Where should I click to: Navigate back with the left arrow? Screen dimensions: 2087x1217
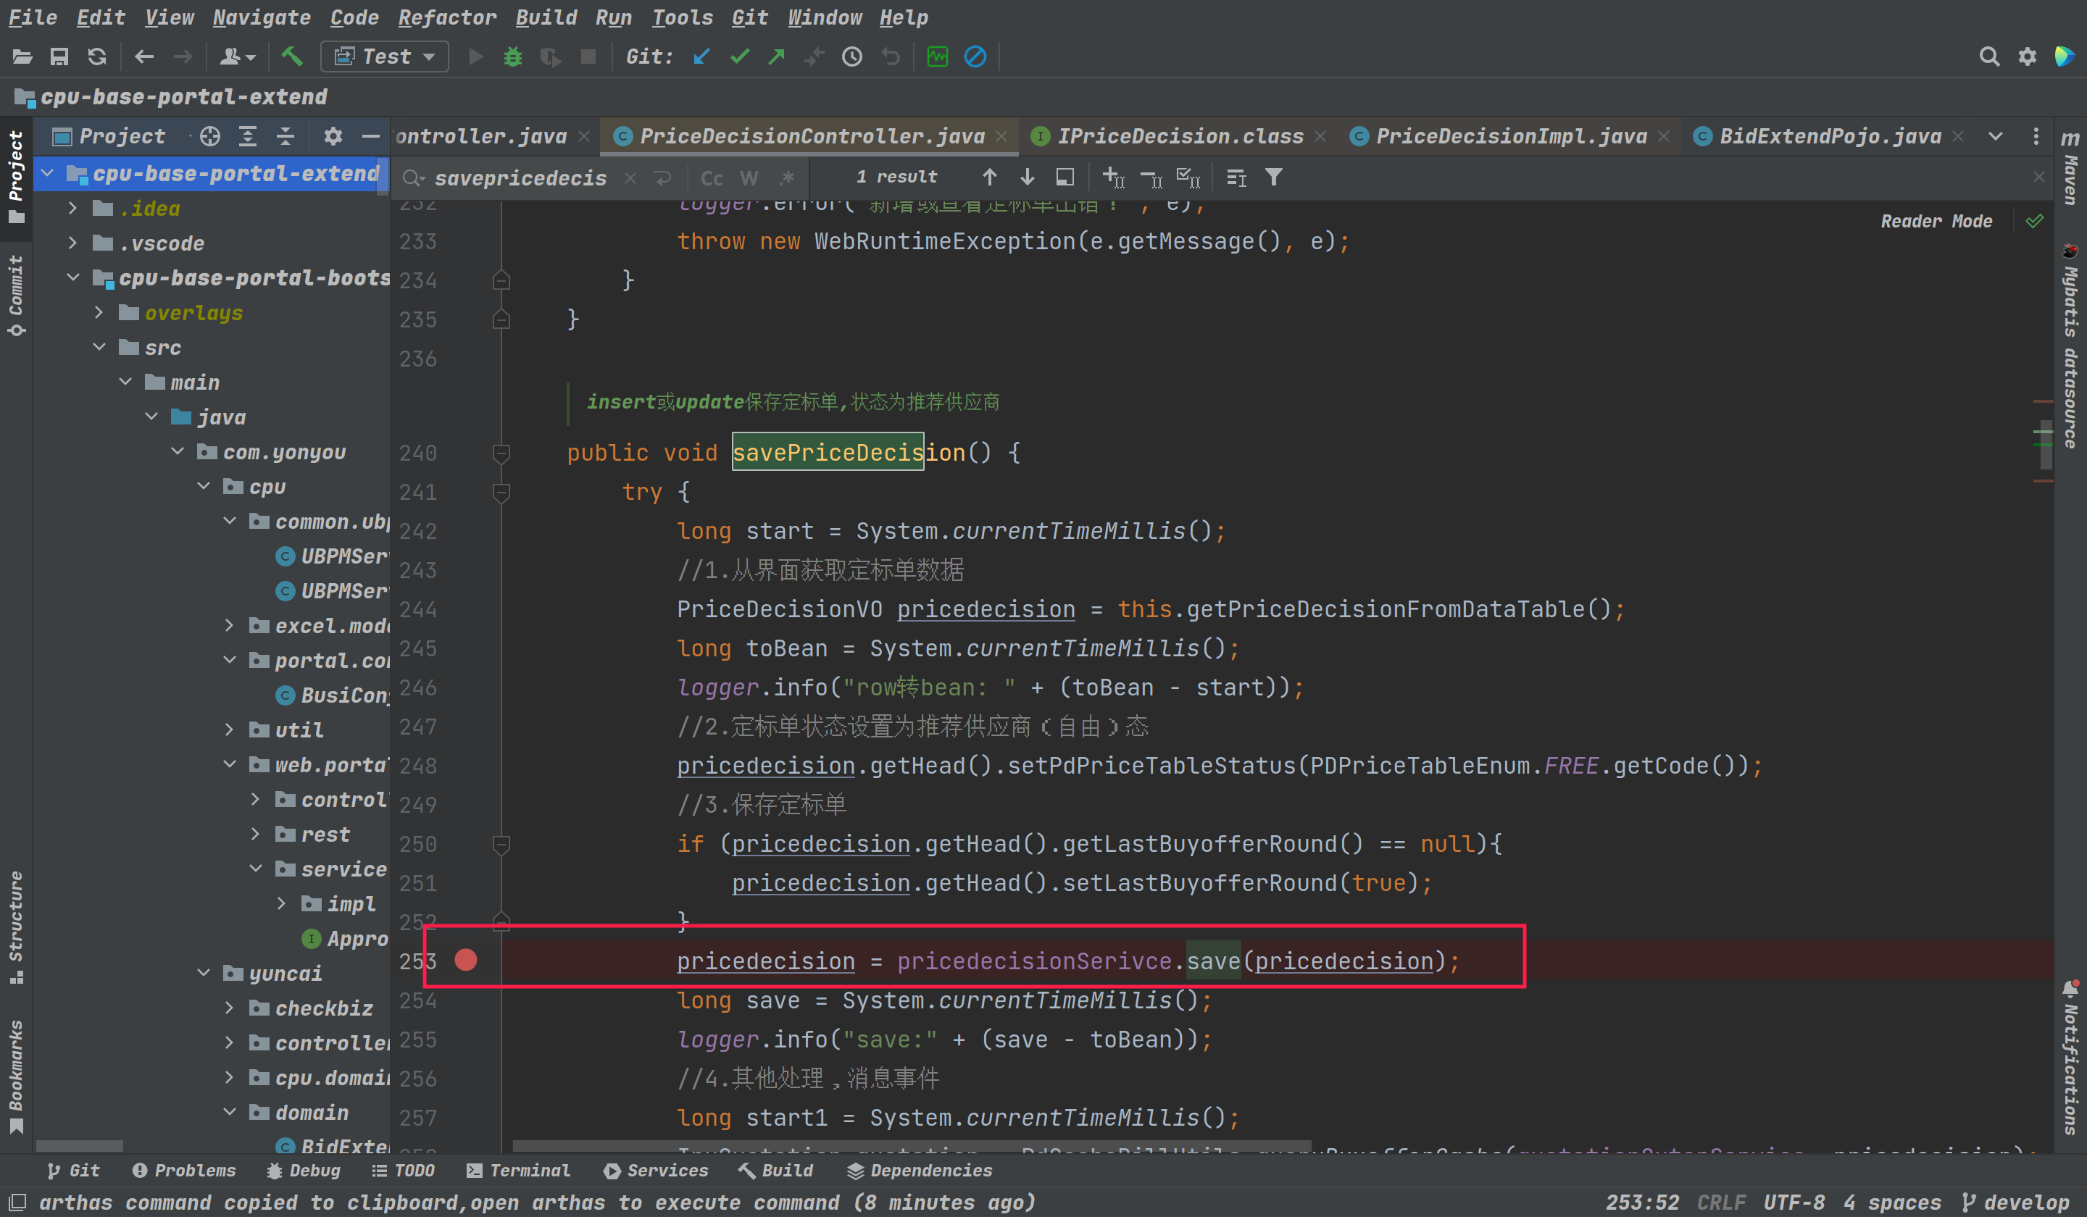tap(144, 57)
